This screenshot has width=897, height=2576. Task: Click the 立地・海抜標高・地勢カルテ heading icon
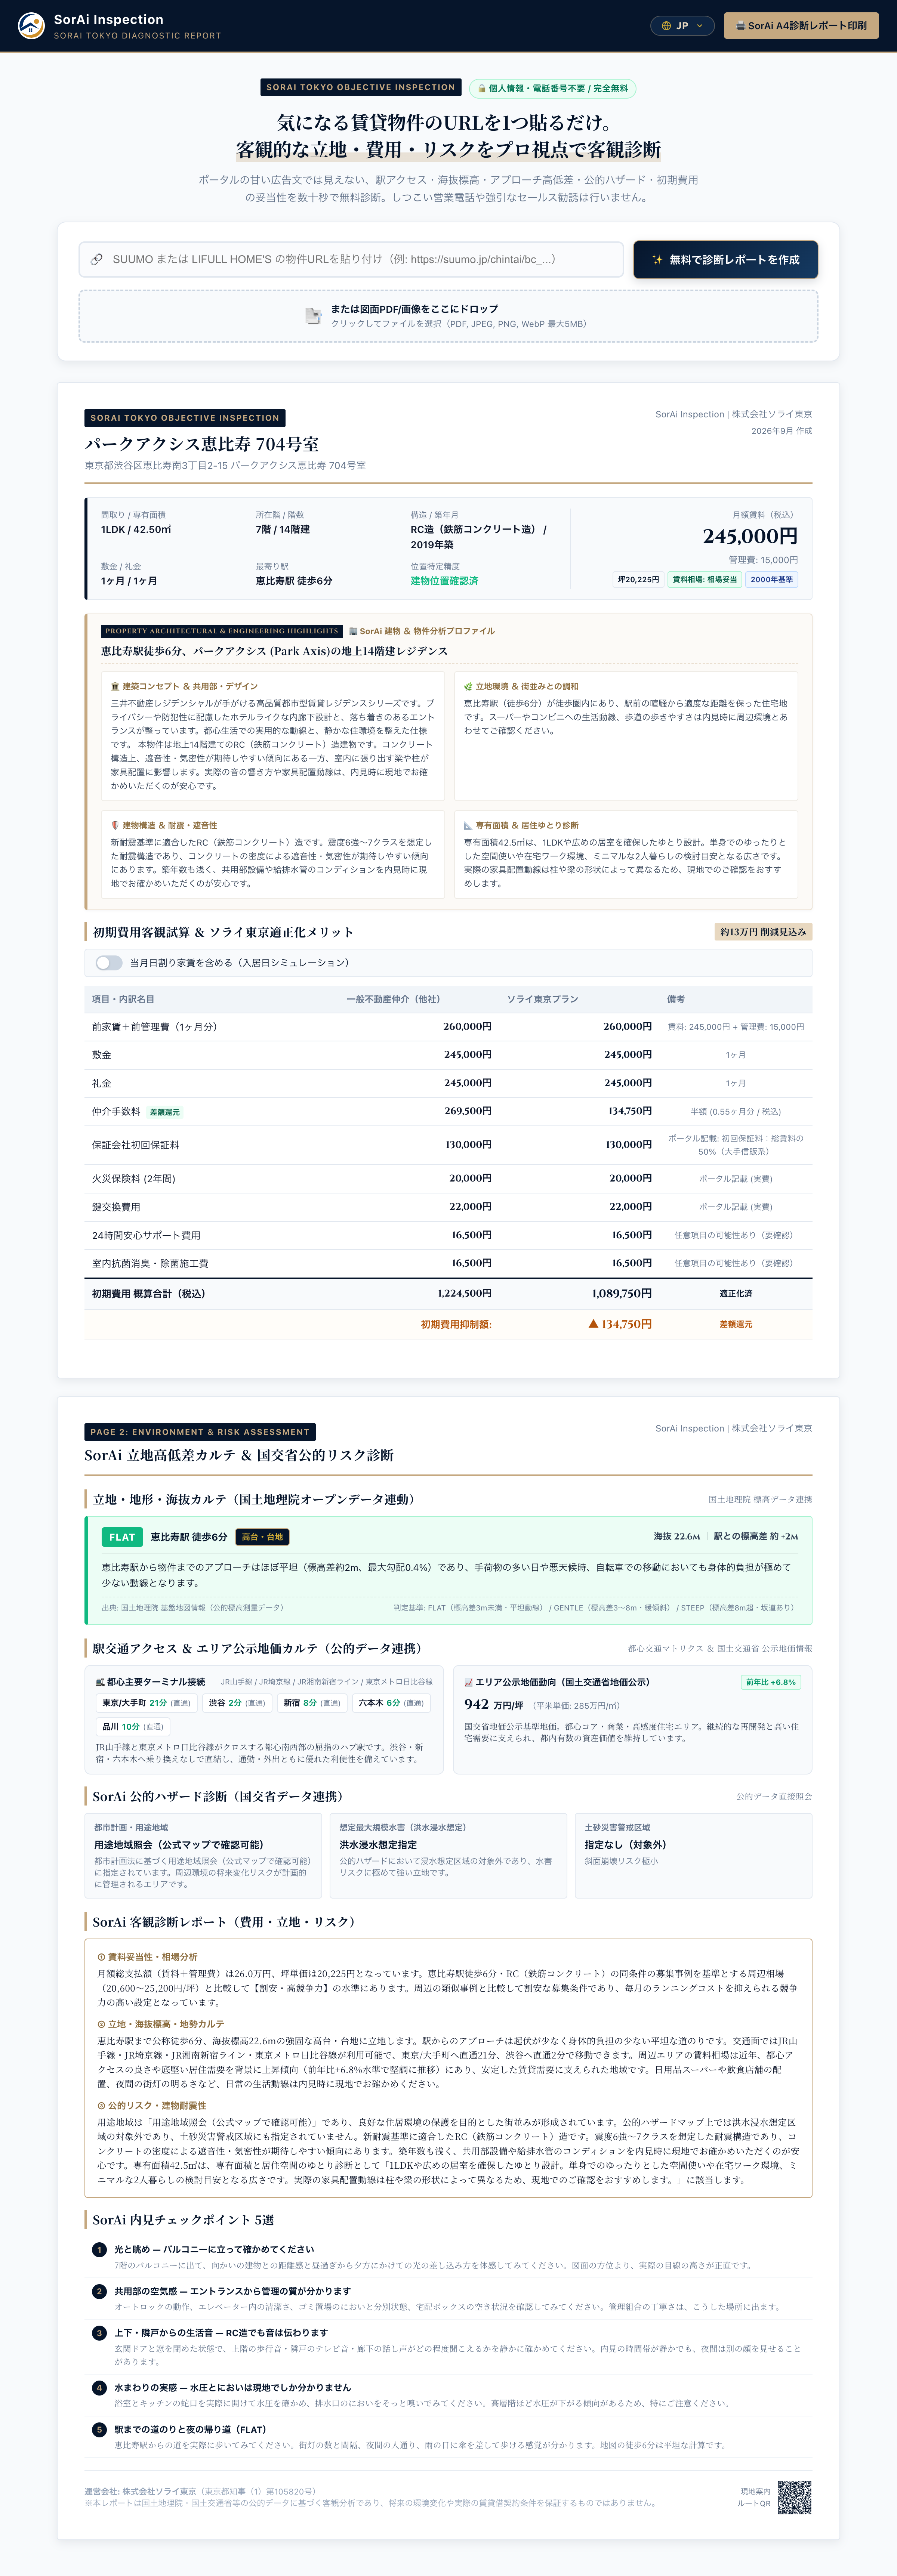[x=101, y=2024]
